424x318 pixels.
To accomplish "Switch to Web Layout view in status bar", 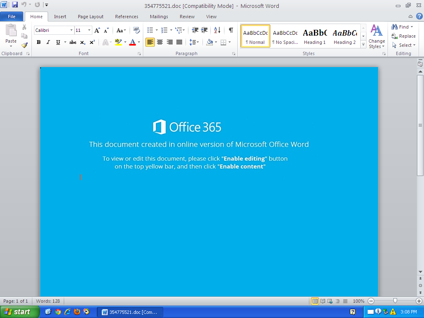I will (330, 301).
